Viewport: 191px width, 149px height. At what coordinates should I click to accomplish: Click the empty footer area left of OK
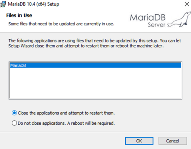click(62, 141)
